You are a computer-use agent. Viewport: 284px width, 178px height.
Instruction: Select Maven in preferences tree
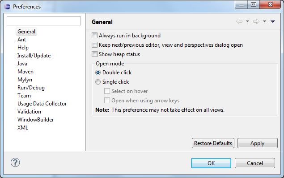tap(25, 72)
